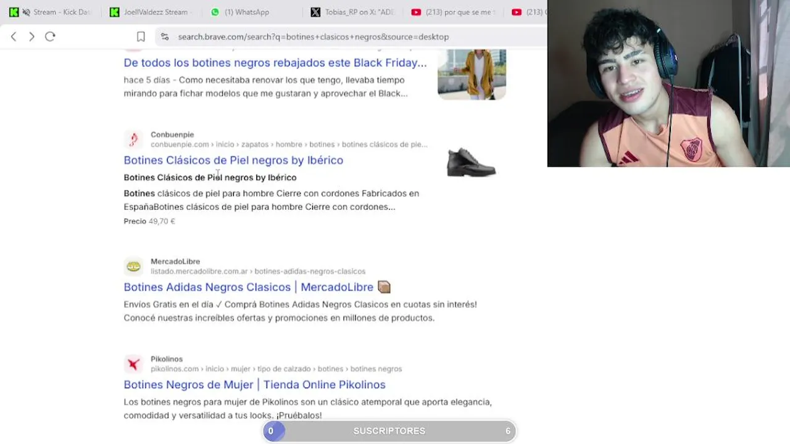790x444 pixels.
Task: Click the conbuenpie.com breadcrumb URL
Action: tap(289, 144)
